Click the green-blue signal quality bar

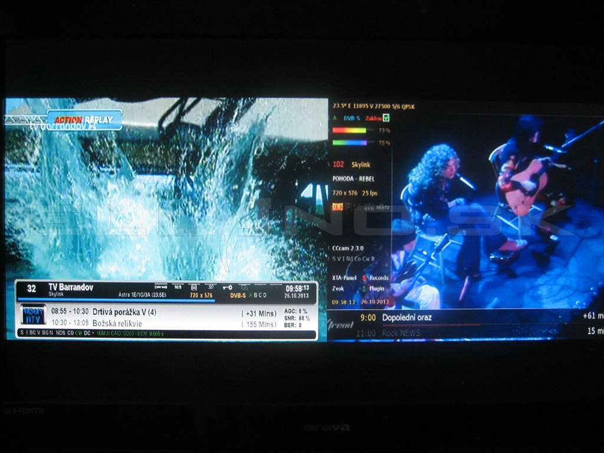tap(349, 143)
